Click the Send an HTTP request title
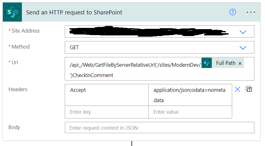 coord(74,13)
